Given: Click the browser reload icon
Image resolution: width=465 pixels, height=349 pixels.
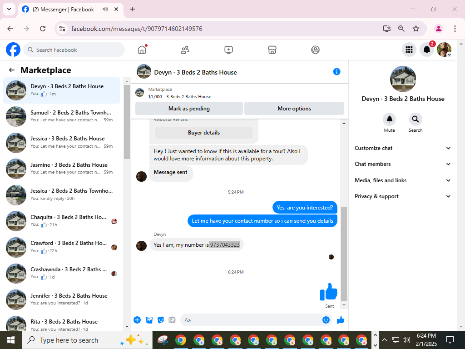Looking at the screenshot, I should tap(43, 29).
